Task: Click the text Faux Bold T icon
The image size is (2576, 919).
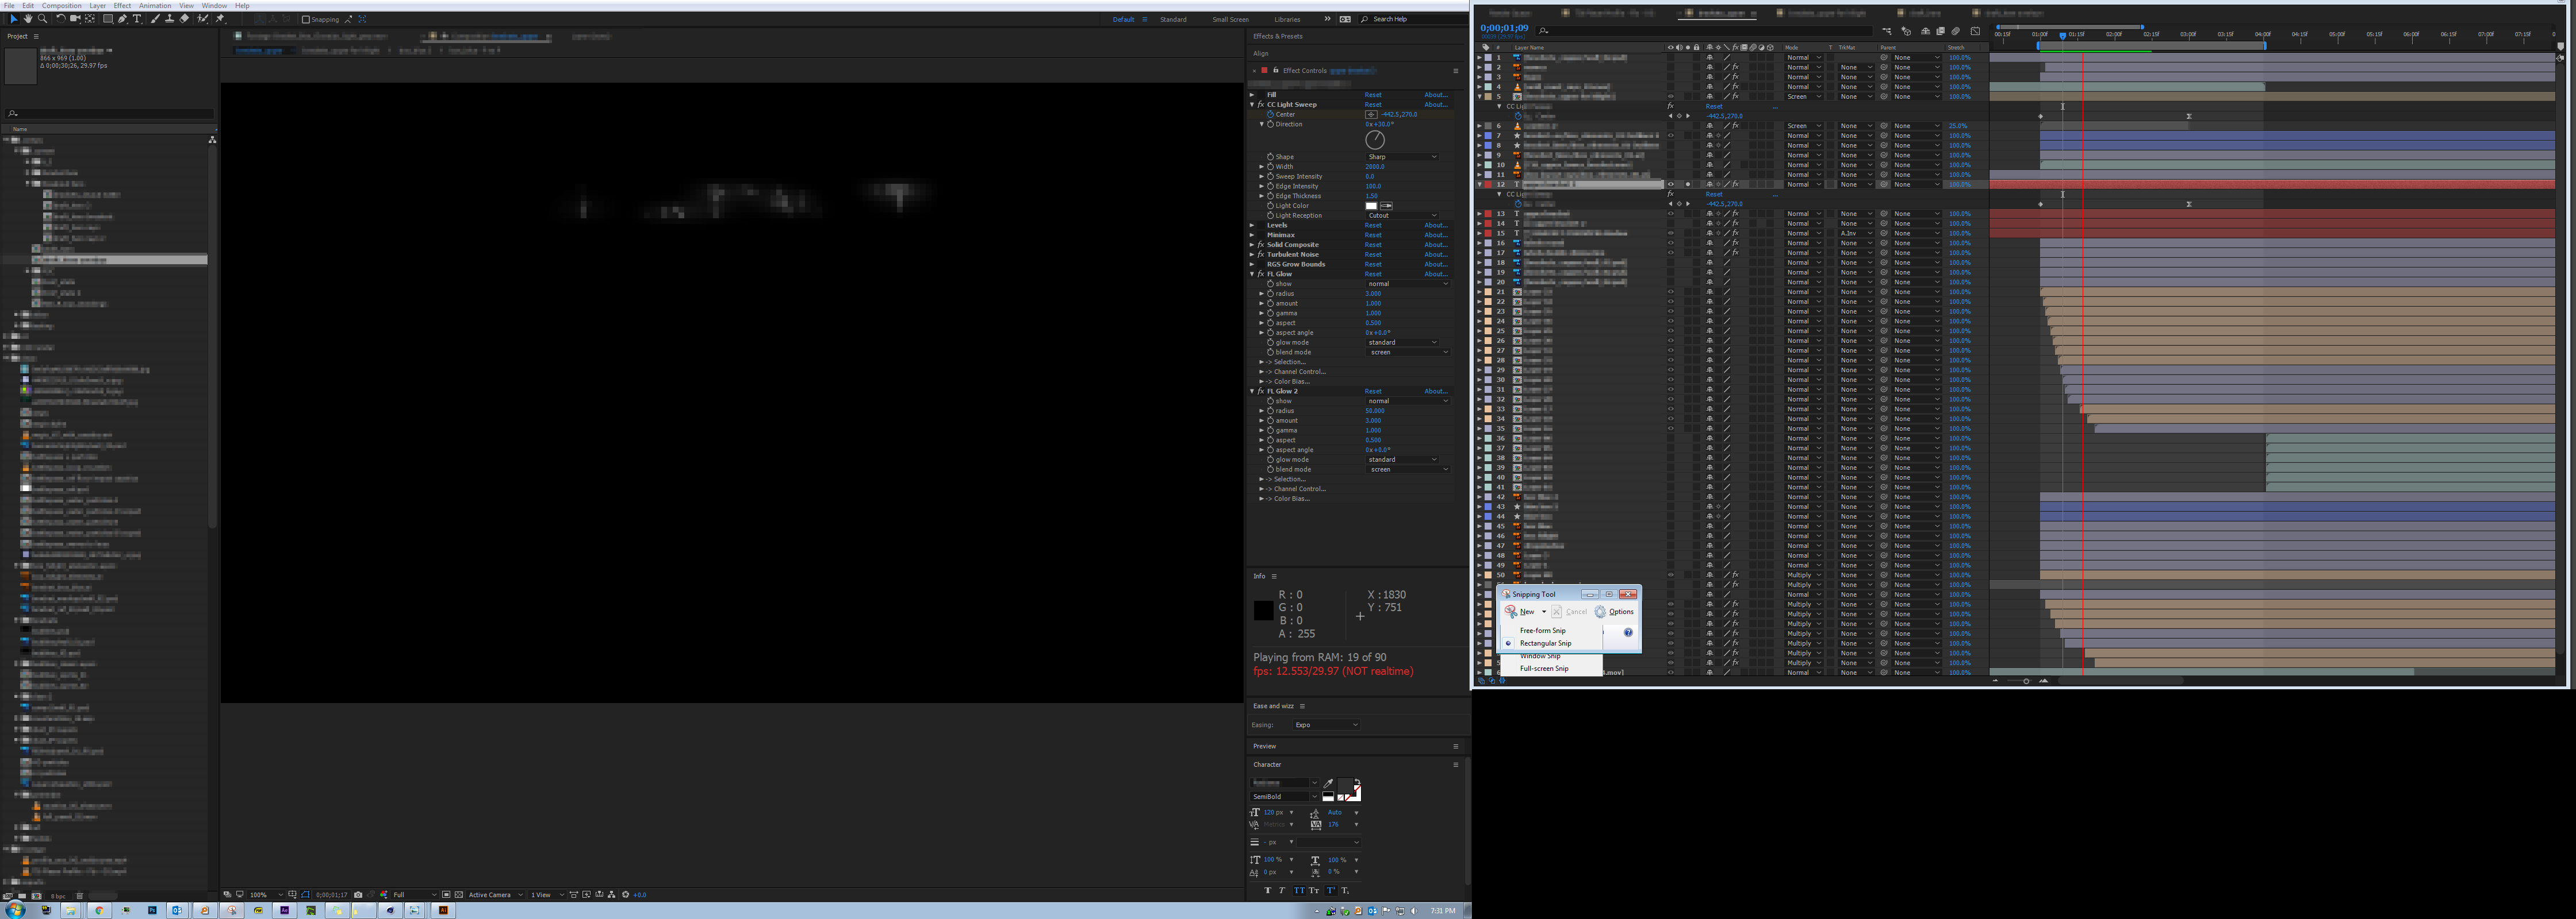Action: tap(1268, 891)
